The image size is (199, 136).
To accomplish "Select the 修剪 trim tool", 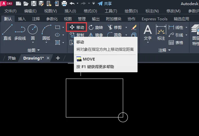I will point(115,27).
